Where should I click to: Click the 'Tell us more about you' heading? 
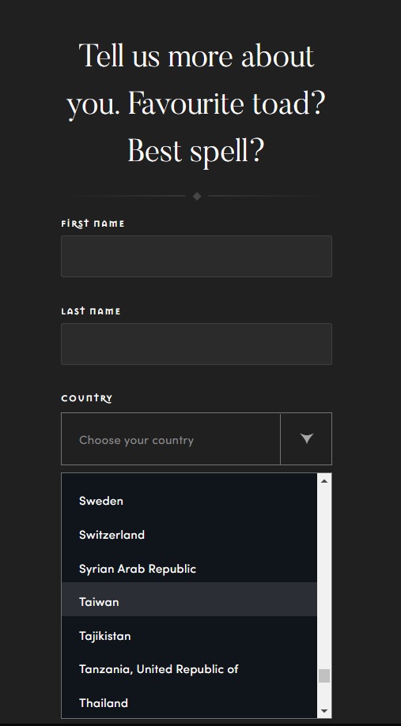[x=197, y=103]
